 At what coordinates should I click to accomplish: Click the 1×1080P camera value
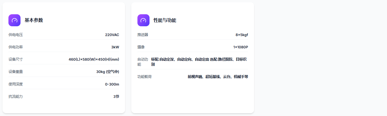click(241, 47)
